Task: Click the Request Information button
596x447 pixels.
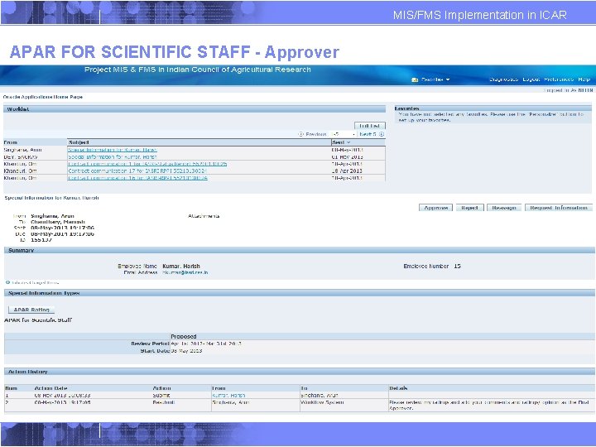Action: [559, 208]
